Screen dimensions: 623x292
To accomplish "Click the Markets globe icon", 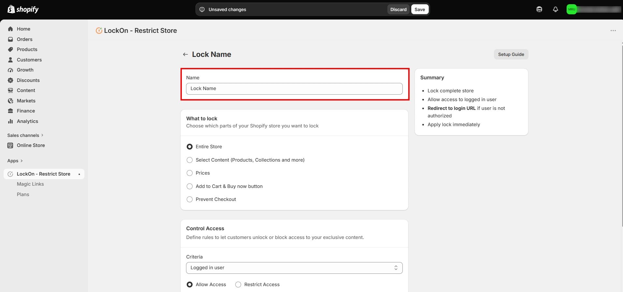I will (x=10, y=101).
